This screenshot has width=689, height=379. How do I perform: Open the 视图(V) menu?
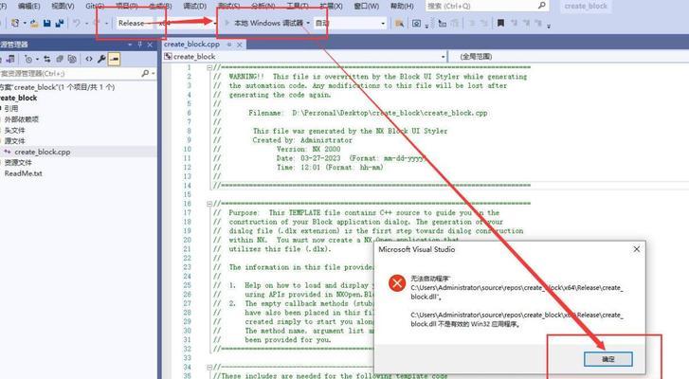(x=63, y=6)
